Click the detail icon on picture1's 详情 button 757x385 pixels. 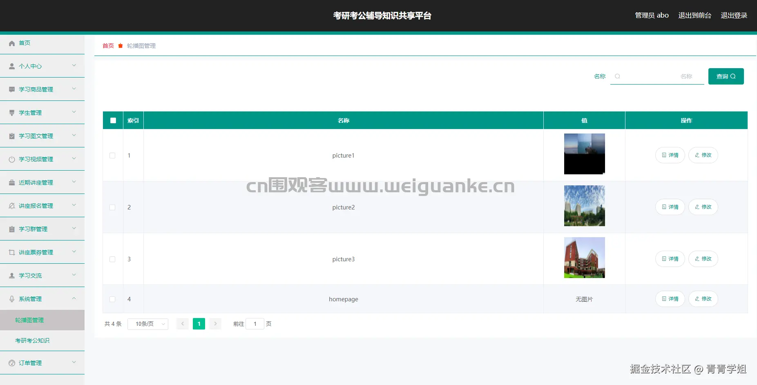664,155
